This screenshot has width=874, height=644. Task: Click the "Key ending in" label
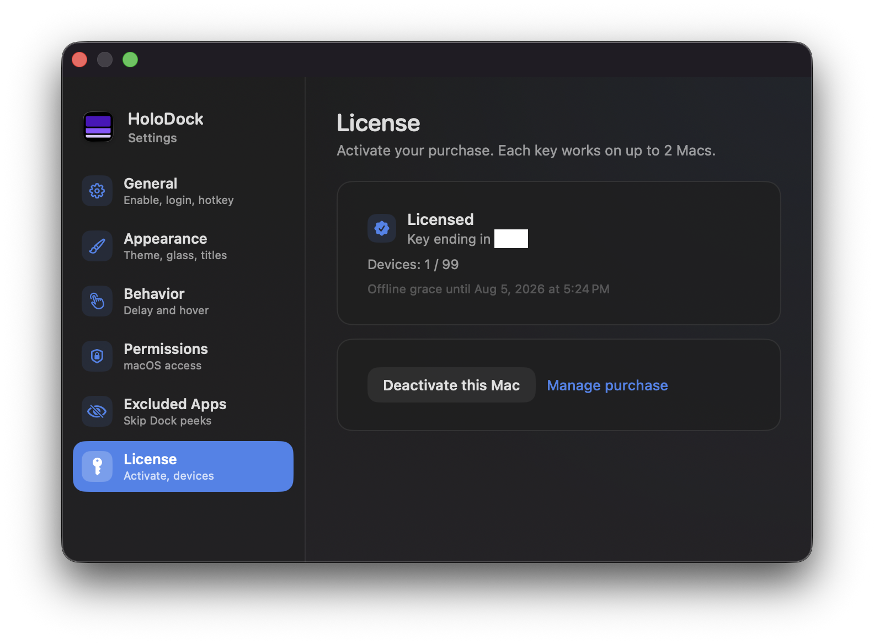tap(449, 239)
